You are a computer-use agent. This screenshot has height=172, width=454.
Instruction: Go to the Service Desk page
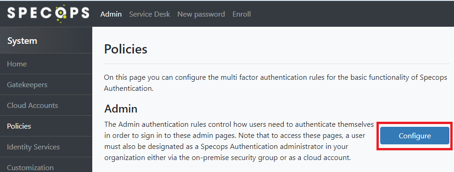pyautogui.click(x=149, y=14)
